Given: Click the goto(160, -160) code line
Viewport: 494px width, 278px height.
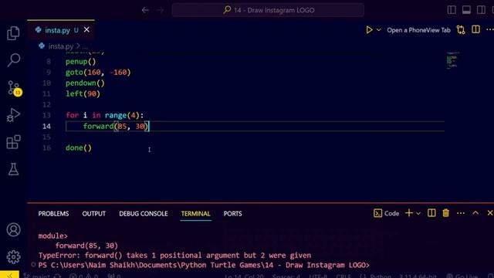Looking at the screenshot, I should coord(98,72).
